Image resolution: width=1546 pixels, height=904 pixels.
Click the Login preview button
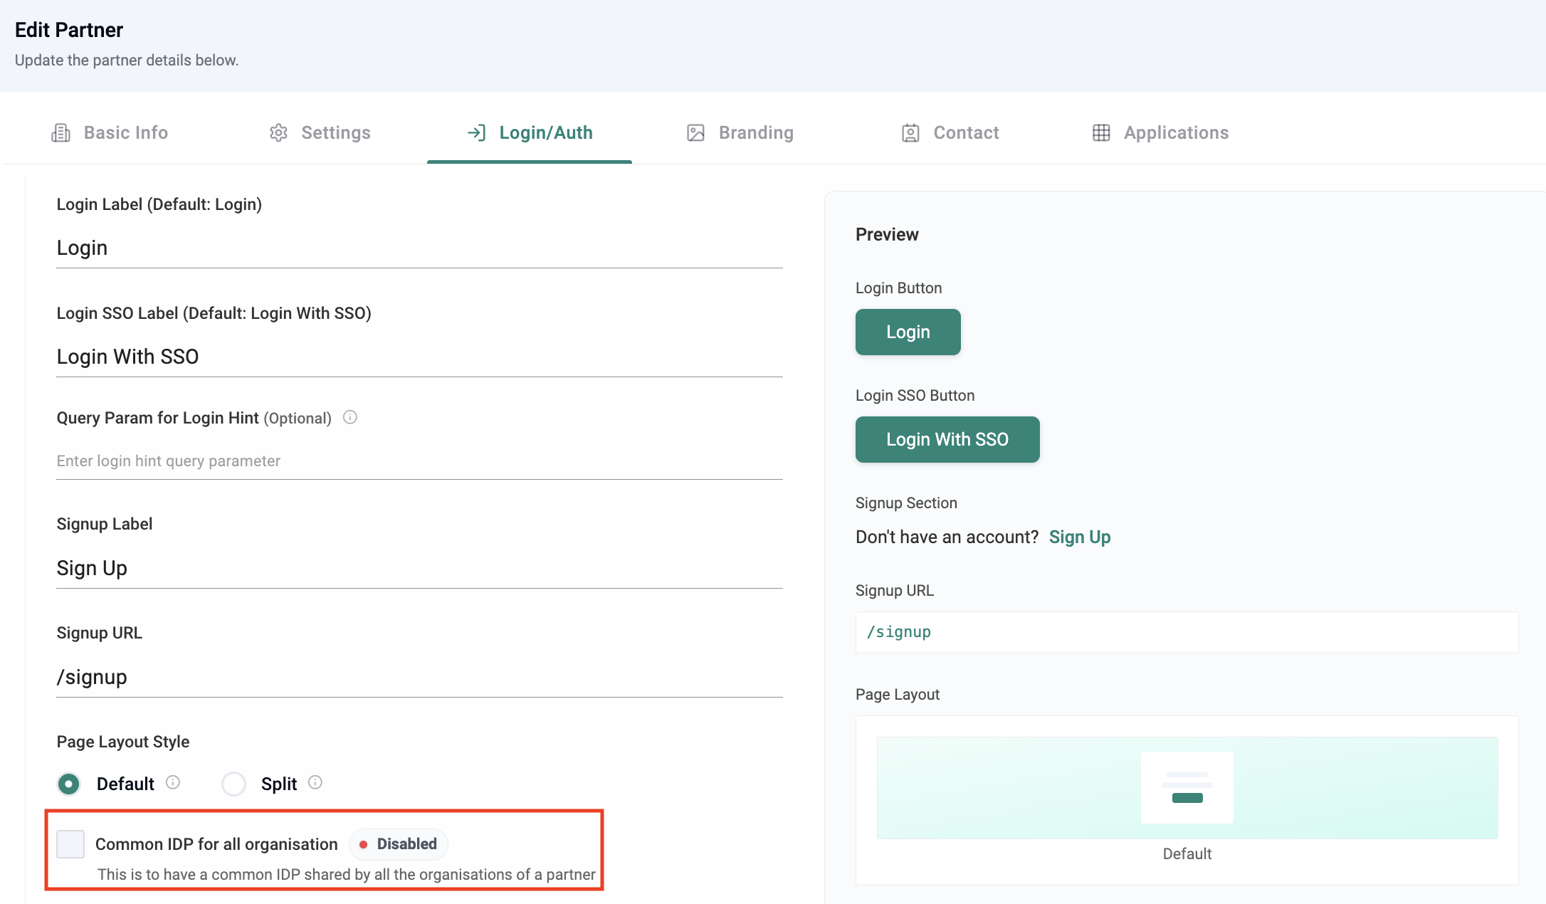click(908, 332)
